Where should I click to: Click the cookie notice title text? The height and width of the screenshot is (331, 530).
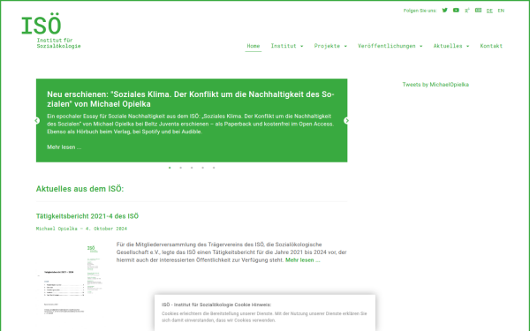click(216, 305)
